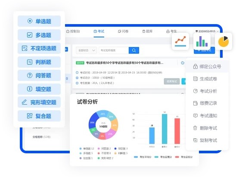Switch to the 考生 tab
The width and height of the screenshot is (236, 177).
171,31
